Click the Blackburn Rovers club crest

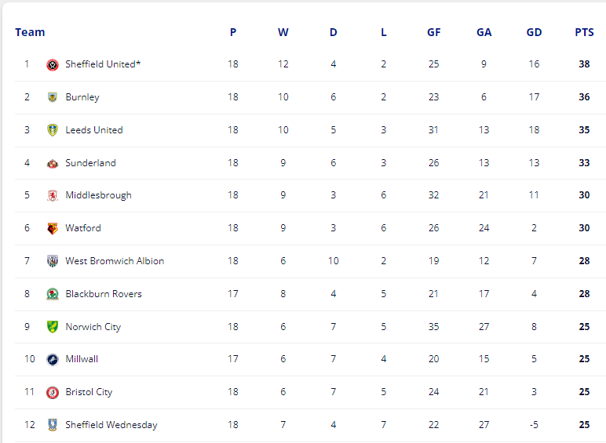coord(53,294)
